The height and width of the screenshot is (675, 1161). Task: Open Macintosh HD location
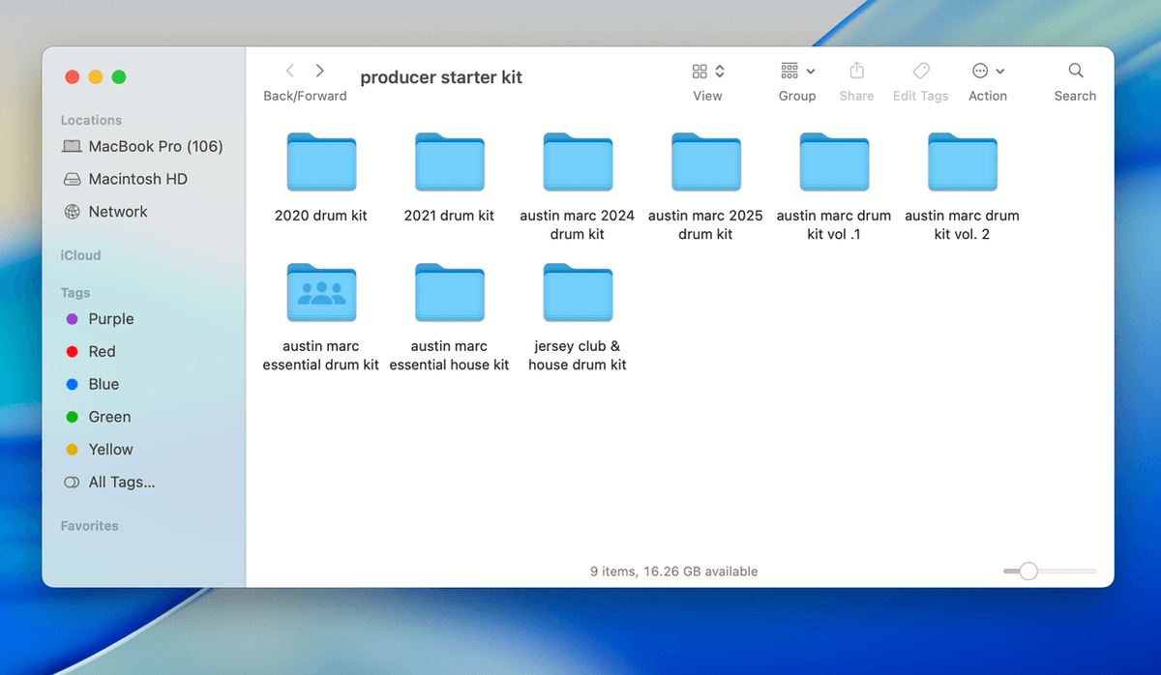(125, 179)
